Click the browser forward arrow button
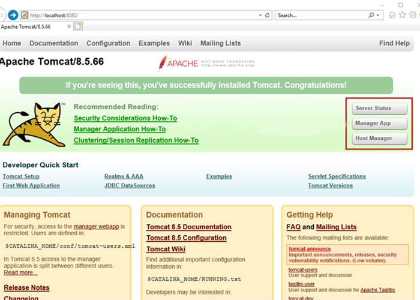The height and width of the screenshot is (300, 420). (x=13, y=15)
